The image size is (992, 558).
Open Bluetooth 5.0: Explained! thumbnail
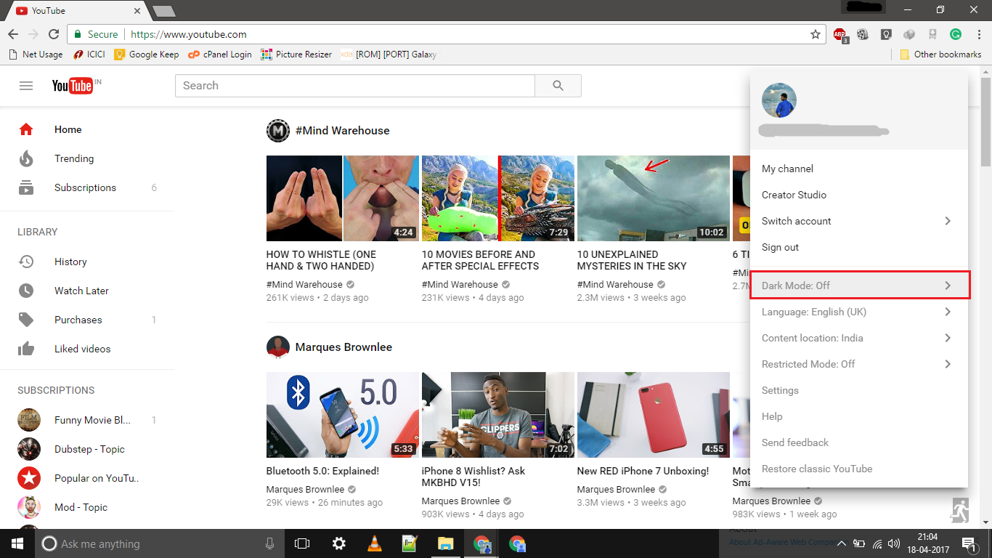click(x=343, y=415)
